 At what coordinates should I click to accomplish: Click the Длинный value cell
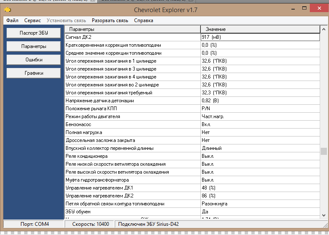tap(260, 148)
